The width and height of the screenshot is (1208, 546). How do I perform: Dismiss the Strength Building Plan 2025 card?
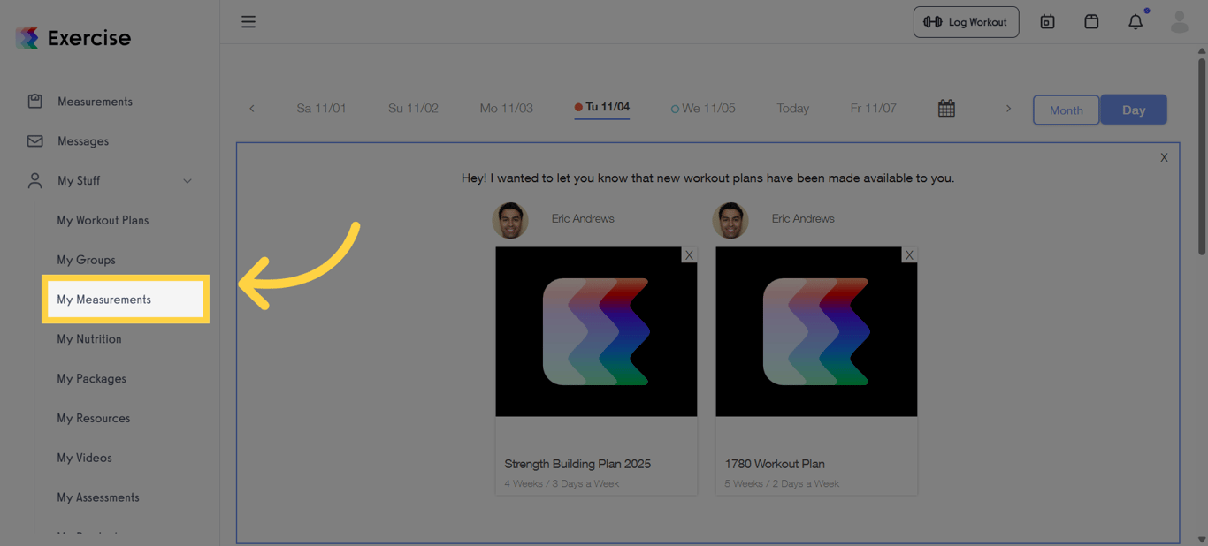[689, 254]
